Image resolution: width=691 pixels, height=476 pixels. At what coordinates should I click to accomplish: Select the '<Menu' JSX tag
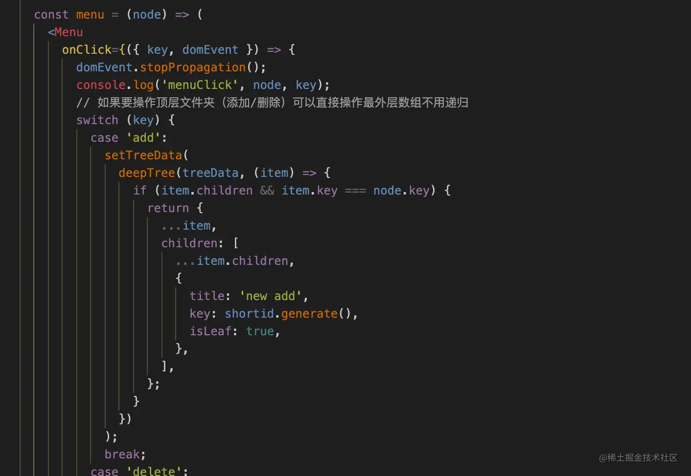[66, 32]
